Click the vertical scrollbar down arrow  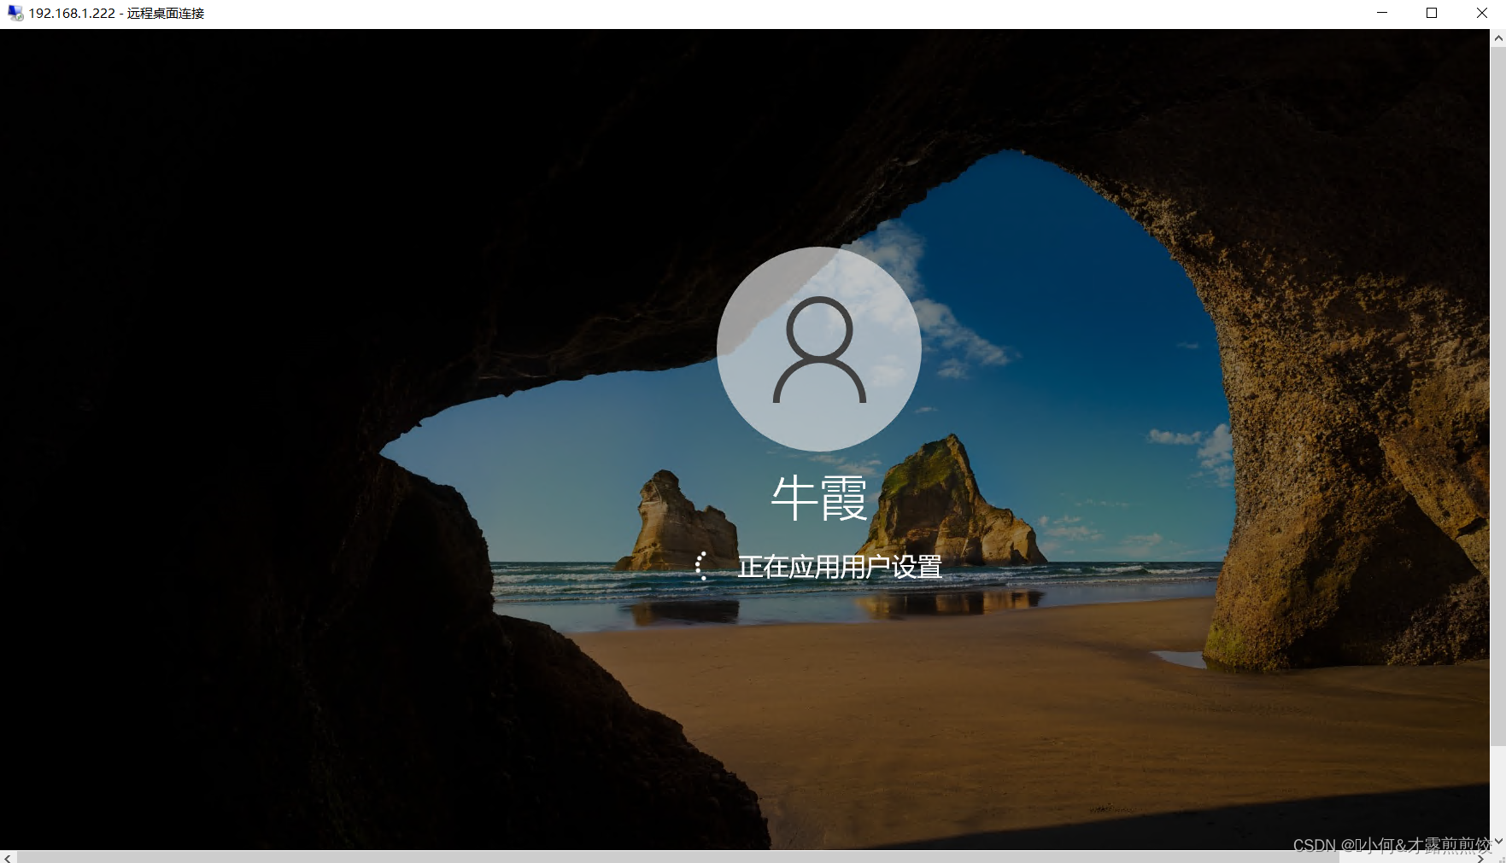(x=1498, y=841)
